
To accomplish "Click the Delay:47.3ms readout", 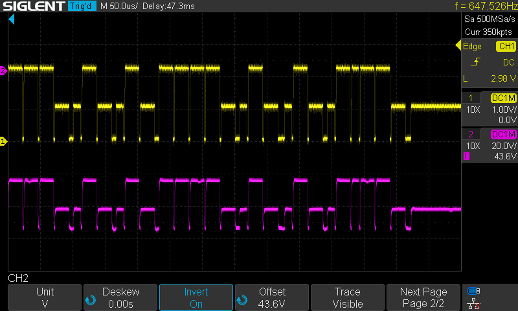I will 168,6.
